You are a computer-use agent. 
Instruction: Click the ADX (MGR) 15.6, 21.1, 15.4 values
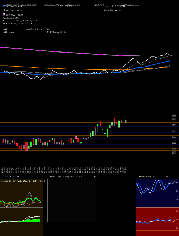coord(38,29)
